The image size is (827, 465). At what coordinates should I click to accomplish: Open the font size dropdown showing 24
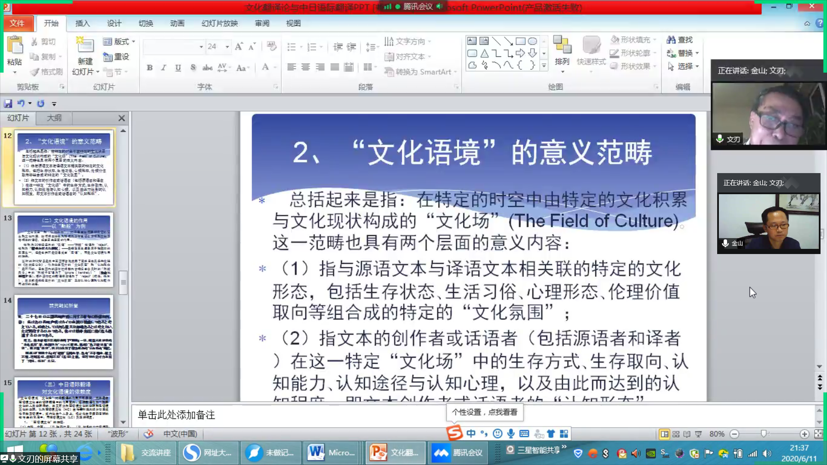click(x=227, y=46)
